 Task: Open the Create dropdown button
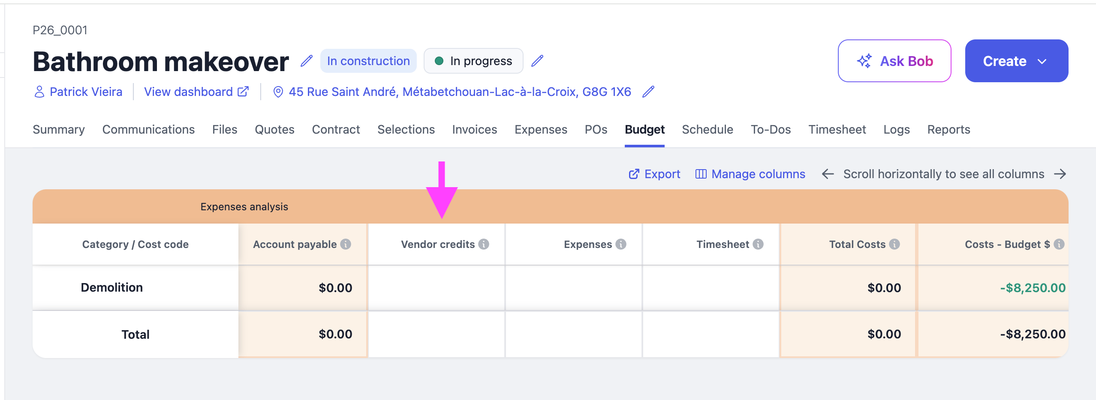tap(1017, 61)
